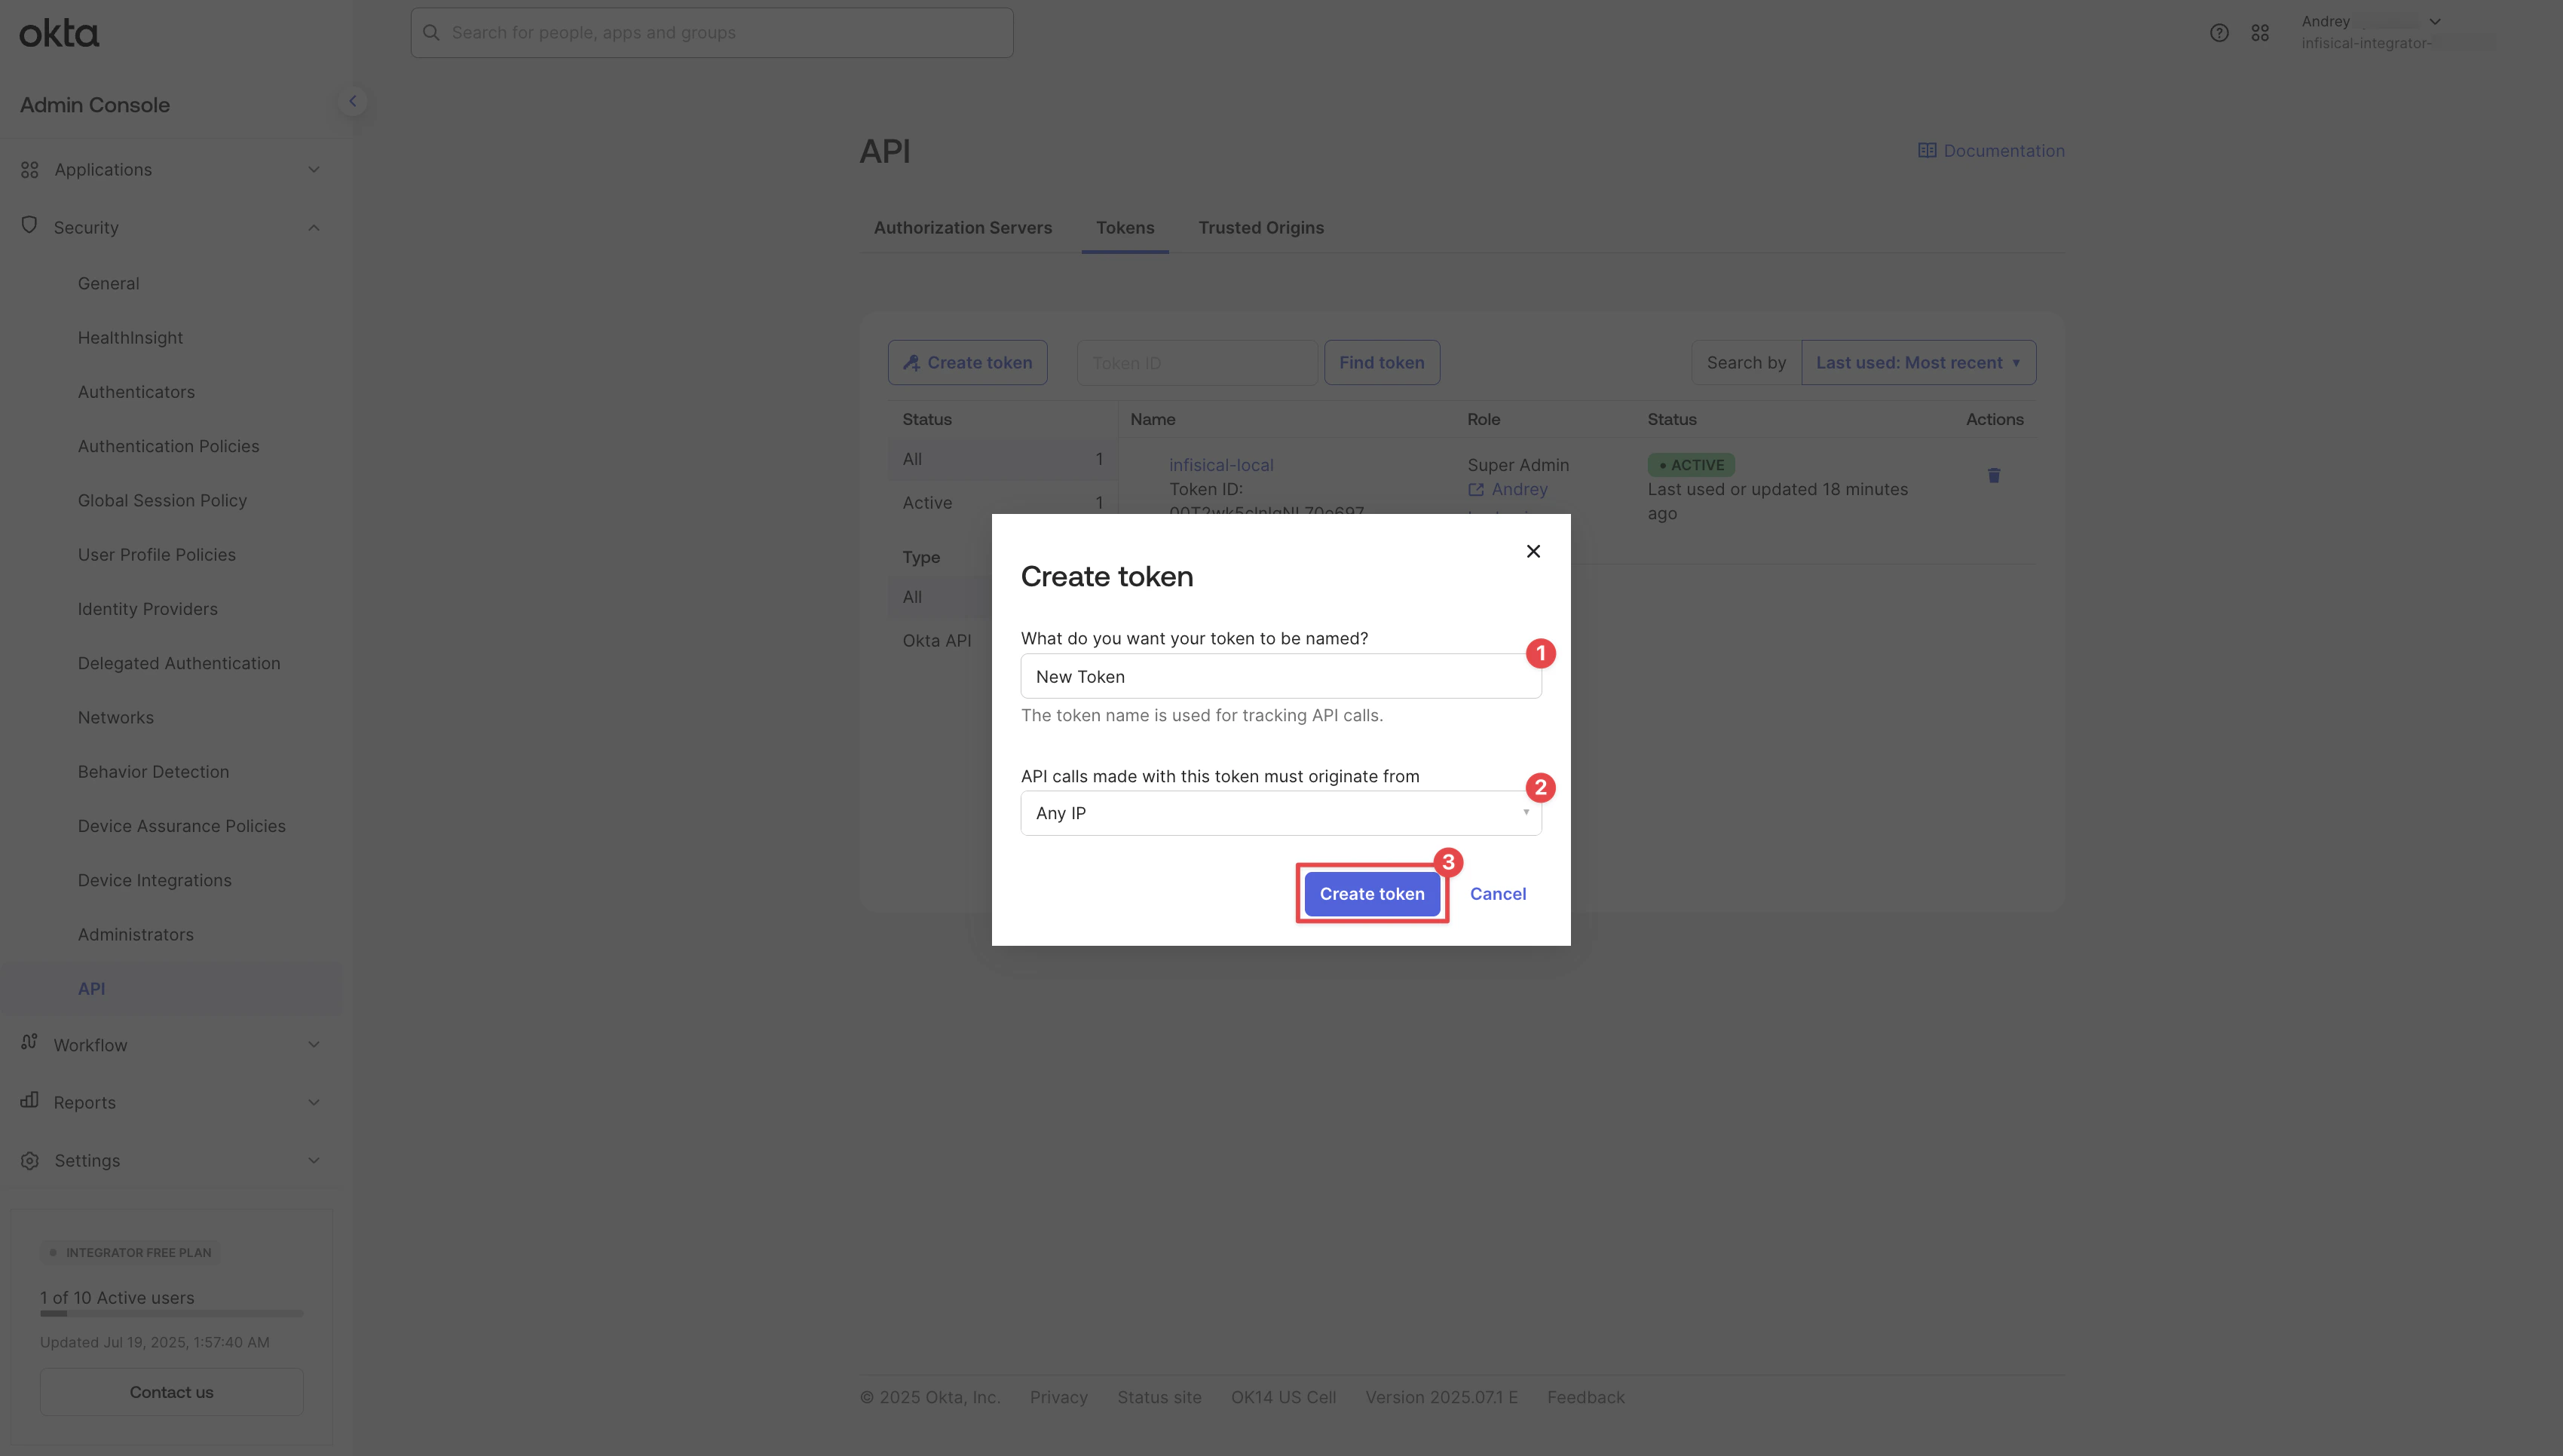This screenshot has width=2563, height=1456.
Task: Cancel the Create token dialog
Action: coord(1498,894)
